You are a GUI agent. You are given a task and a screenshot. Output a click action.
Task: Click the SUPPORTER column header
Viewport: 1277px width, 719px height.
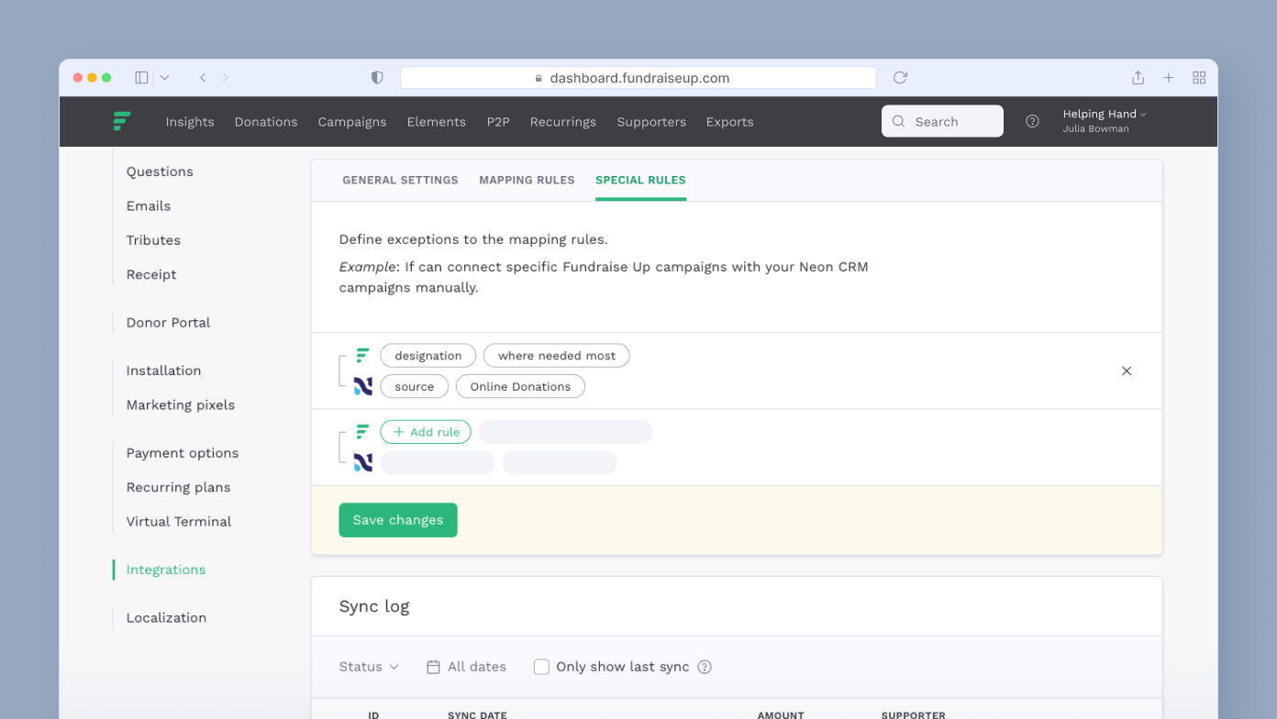pyautogui.click(x=913, y=714)
